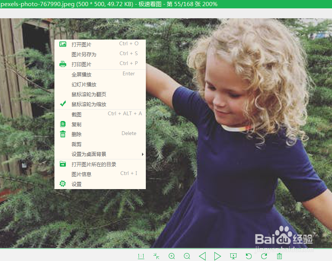Toggle the checked 鼠标滚轮为缩放 option
332x261 pixels.
[x=100, y=104]
